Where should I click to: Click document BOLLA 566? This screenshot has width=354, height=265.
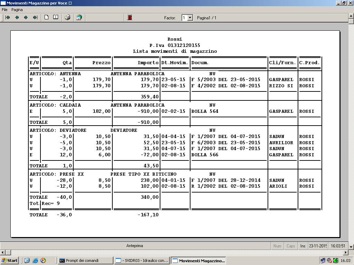tap(205, 155)
